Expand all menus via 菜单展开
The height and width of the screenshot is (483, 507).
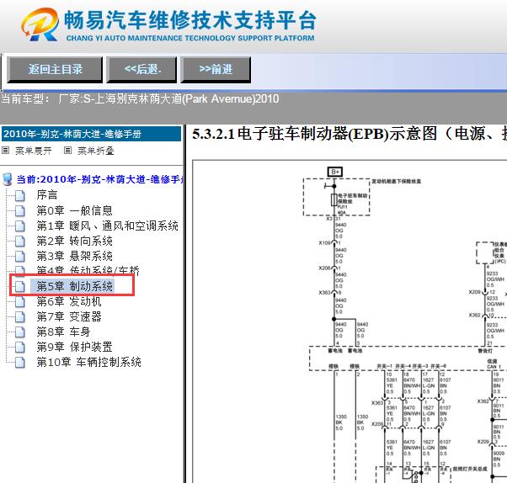(34, 151)
